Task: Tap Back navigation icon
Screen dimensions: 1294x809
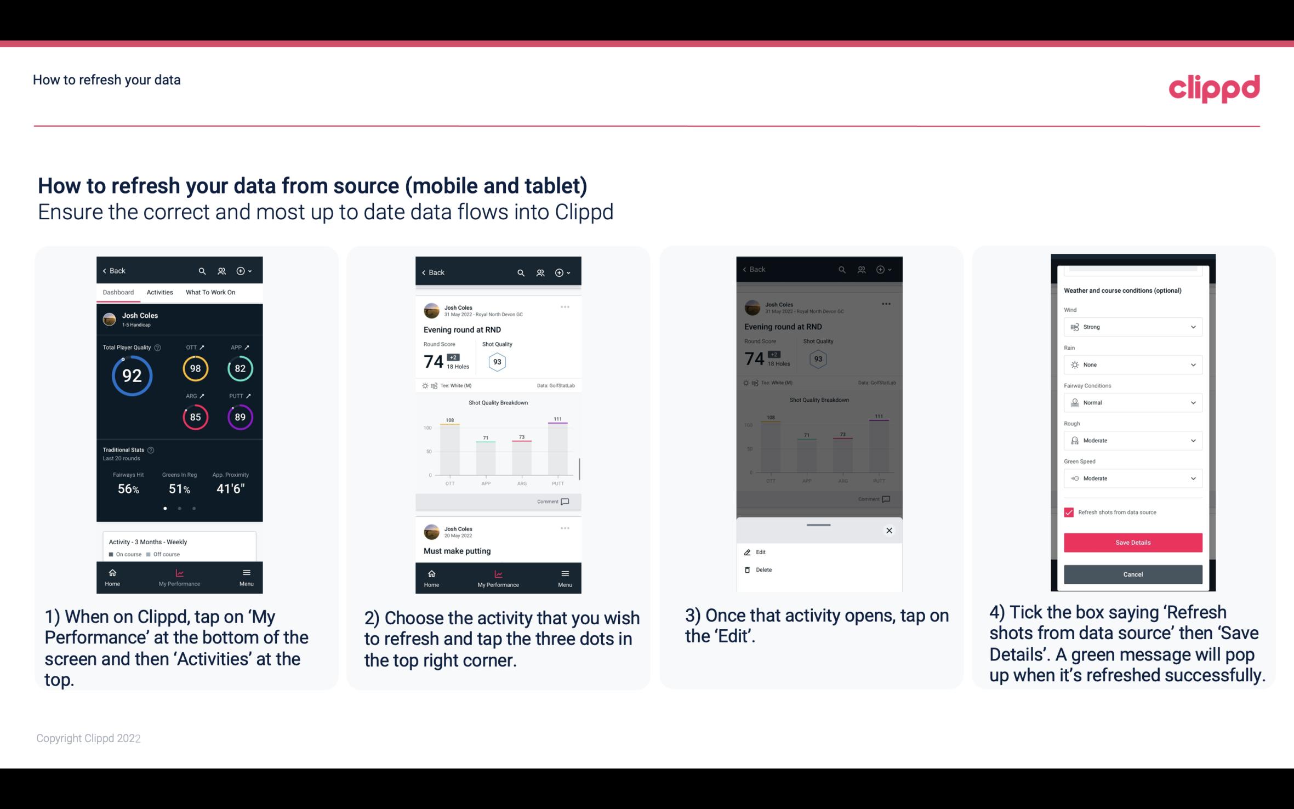Action: (104, 270)
